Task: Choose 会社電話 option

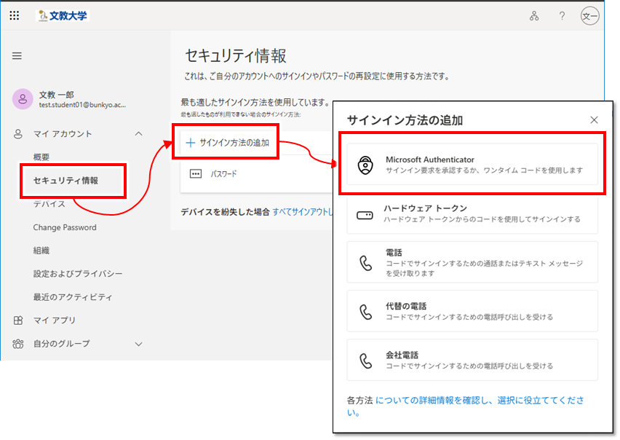Action: (x=472, y=360)
